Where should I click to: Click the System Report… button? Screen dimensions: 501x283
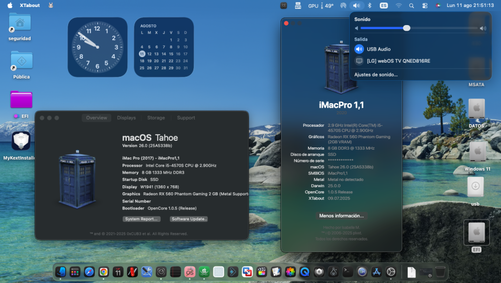[x=141, y=219]
